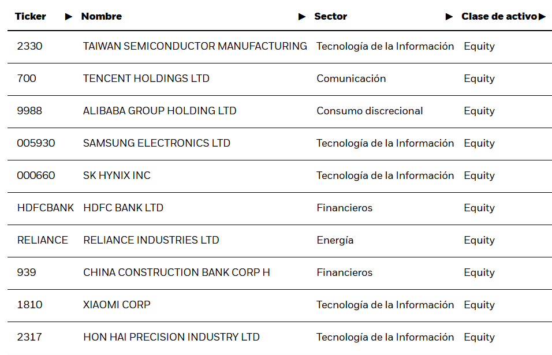552x355 pixels.
Task: Select the Samsung Electronics Ltd row name
Action: click(156, 143)
